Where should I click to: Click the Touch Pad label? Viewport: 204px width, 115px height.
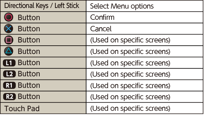click(22, 109)
